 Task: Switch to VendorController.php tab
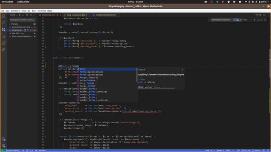click(104, 15)
